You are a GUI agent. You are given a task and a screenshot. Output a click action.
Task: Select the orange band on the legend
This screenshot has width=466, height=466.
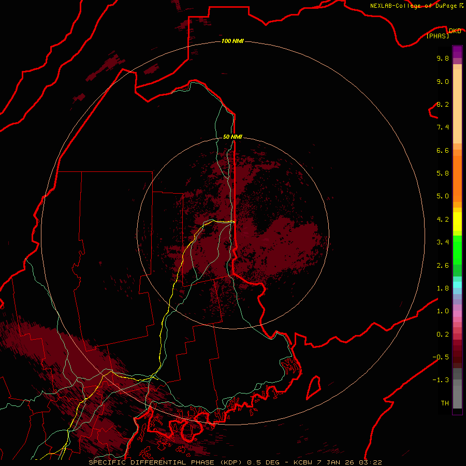click(457, 179)
